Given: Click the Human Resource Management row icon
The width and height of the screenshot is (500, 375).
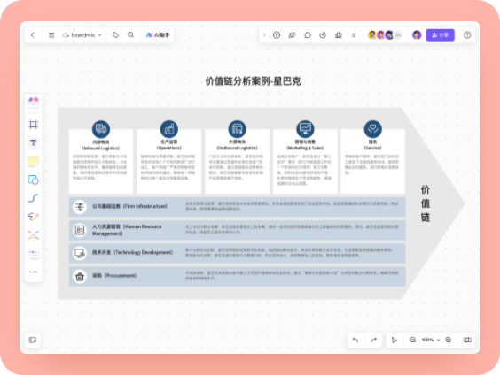Looking at the screenshot, I should tap(80, 230).
